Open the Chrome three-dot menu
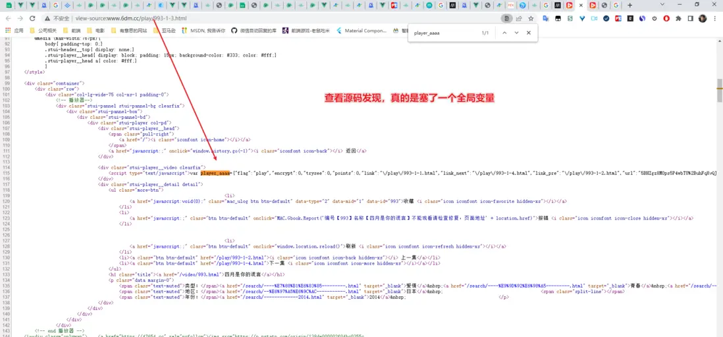This screenshot has height=337, width=723. 714,19
